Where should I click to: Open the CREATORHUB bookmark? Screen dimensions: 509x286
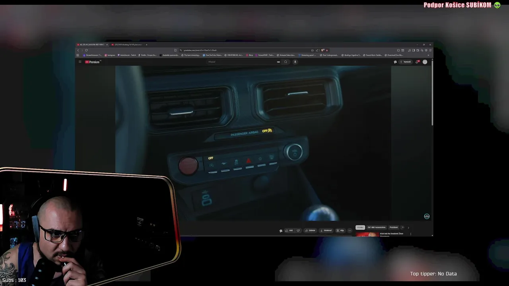tap(234, 55)
